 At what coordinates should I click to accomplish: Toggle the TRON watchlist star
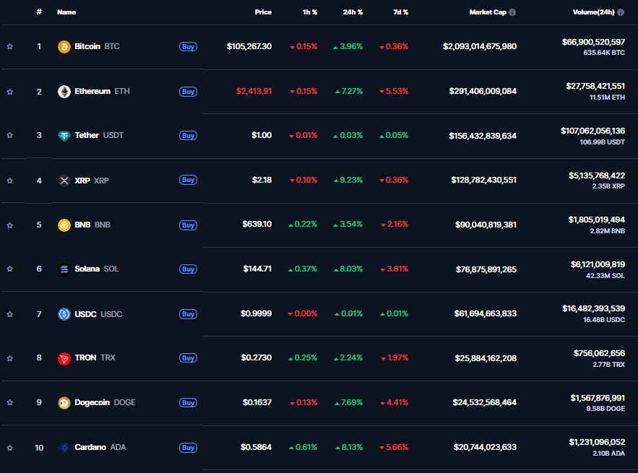point(10,358)
